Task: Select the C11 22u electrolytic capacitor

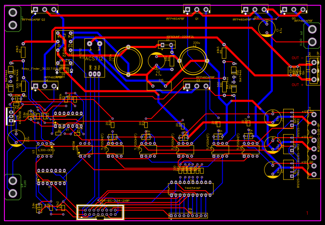Action: [x=16, y=138]
